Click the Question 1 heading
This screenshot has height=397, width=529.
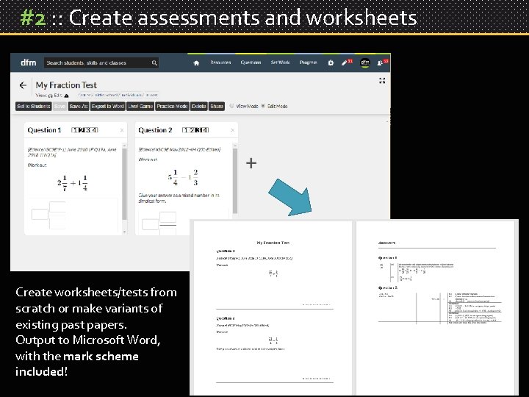pyautogui.click(x=45, y=130)
